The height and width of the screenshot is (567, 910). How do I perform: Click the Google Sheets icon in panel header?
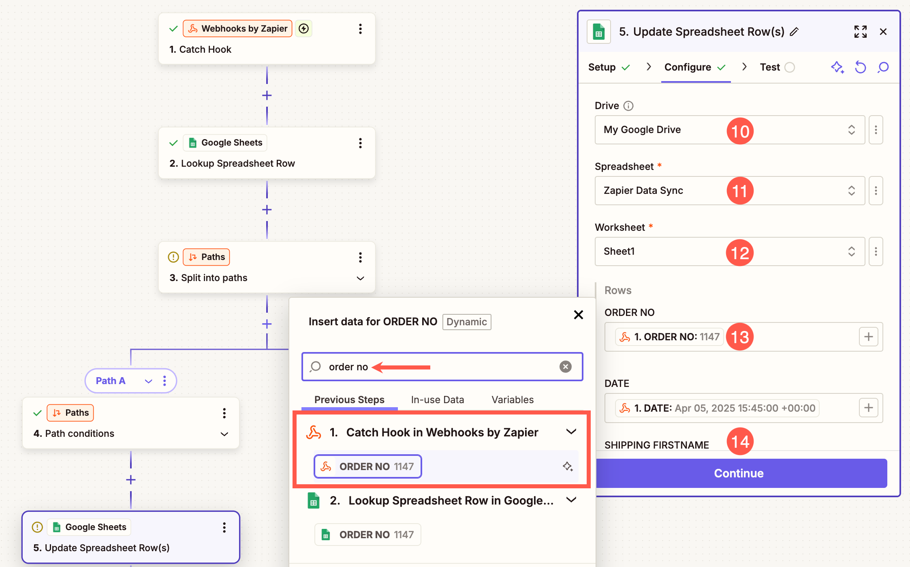(x=598, y=32)
